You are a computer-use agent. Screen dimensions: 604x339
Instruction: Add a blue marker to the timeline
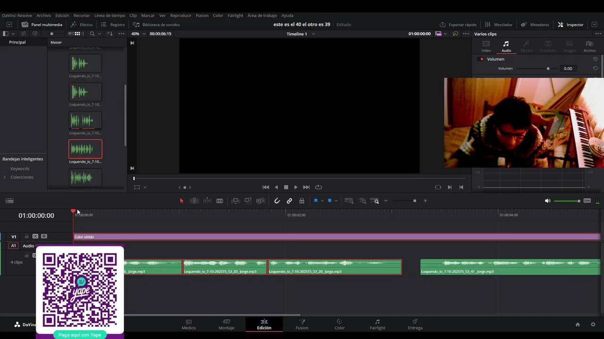[x=329, y=201]
